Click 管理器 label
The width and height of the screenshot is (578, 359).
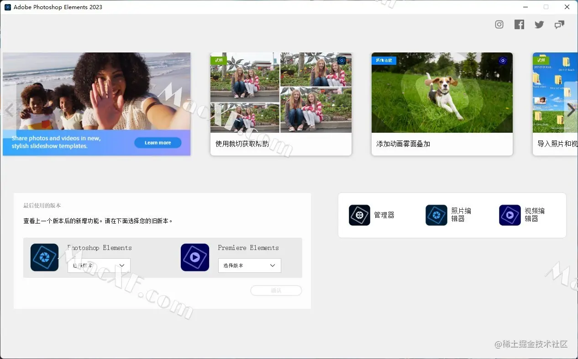384,215
